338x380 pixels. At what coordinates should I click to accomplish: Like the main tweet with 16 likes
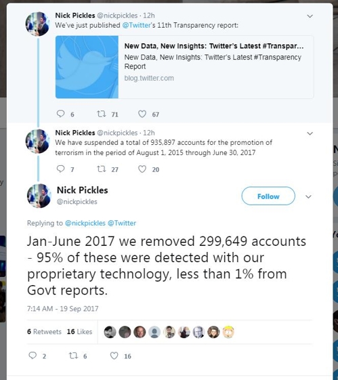[x=114, y=356]
